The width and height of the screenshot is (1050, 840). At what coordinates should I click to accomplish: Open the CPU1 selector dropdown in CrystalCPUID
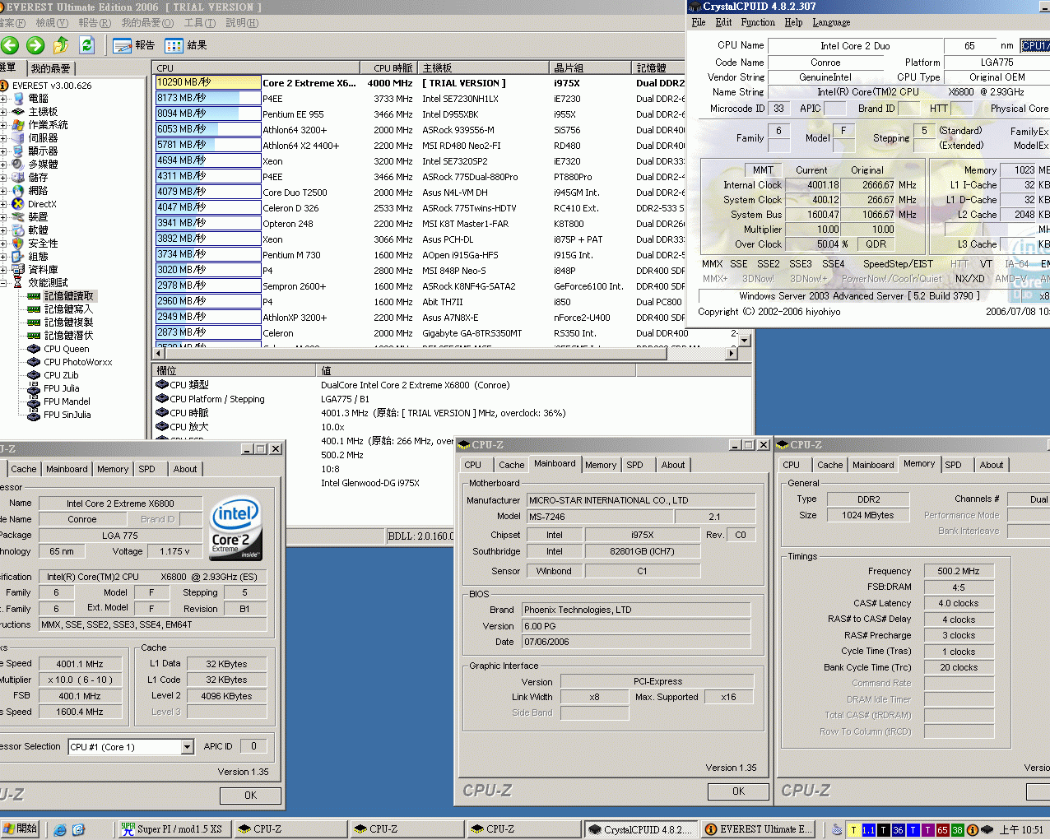(1035, 46)
